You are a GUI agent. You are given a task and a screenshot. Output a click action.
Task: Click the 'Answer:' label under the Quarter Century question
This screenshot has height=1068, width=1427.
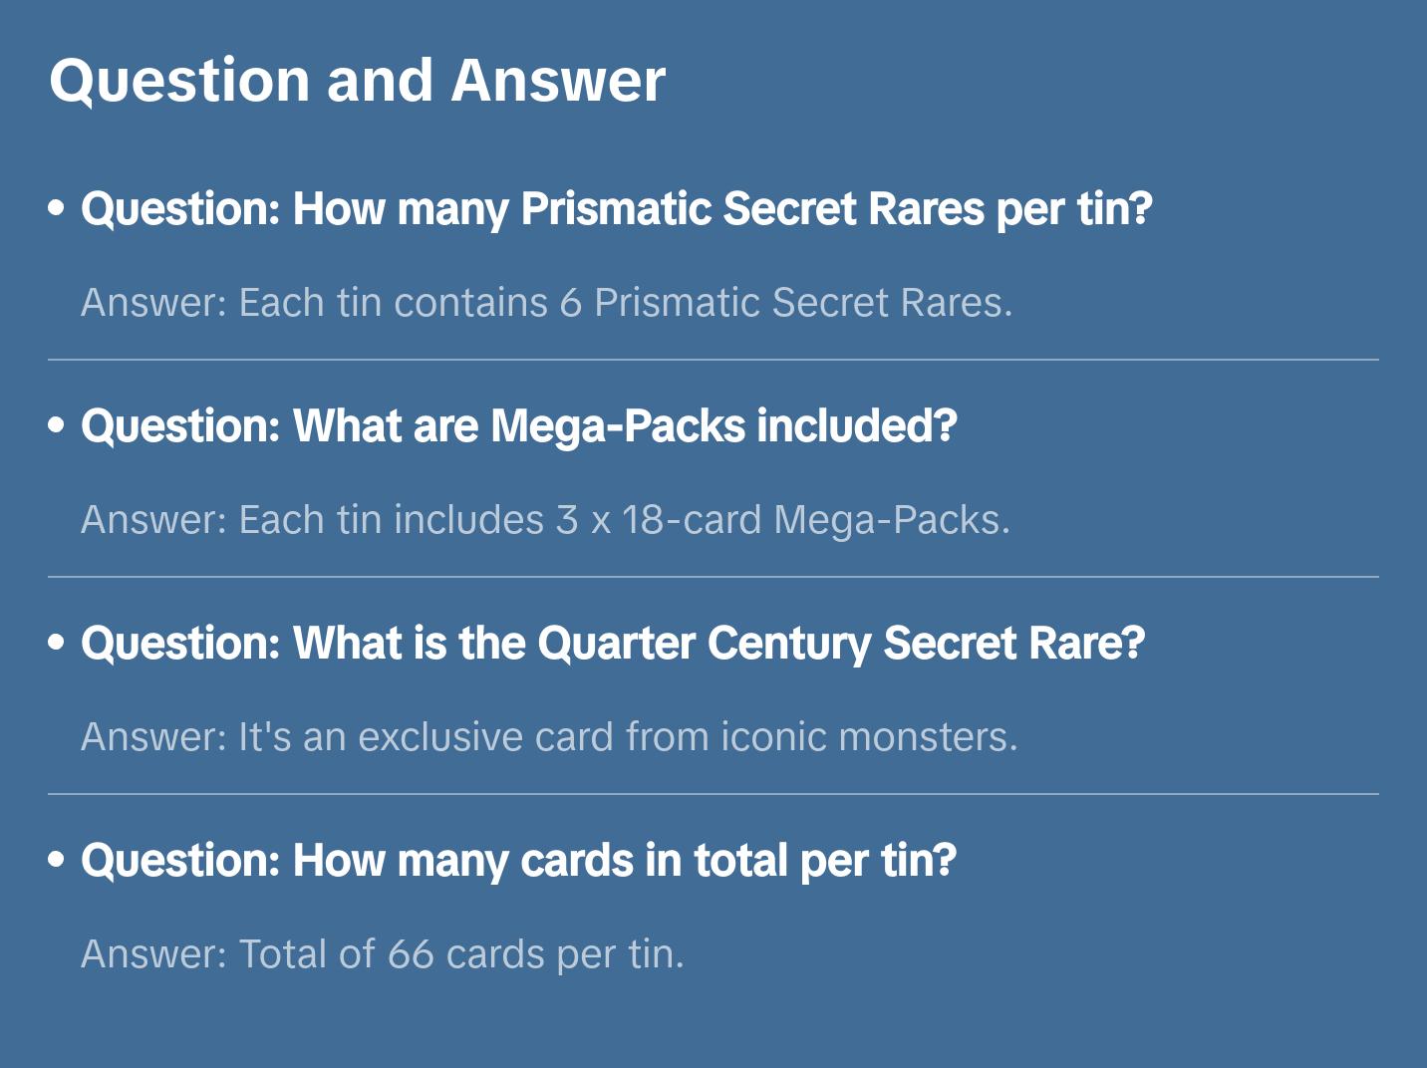pyautogui.click(x=154, y=737)
